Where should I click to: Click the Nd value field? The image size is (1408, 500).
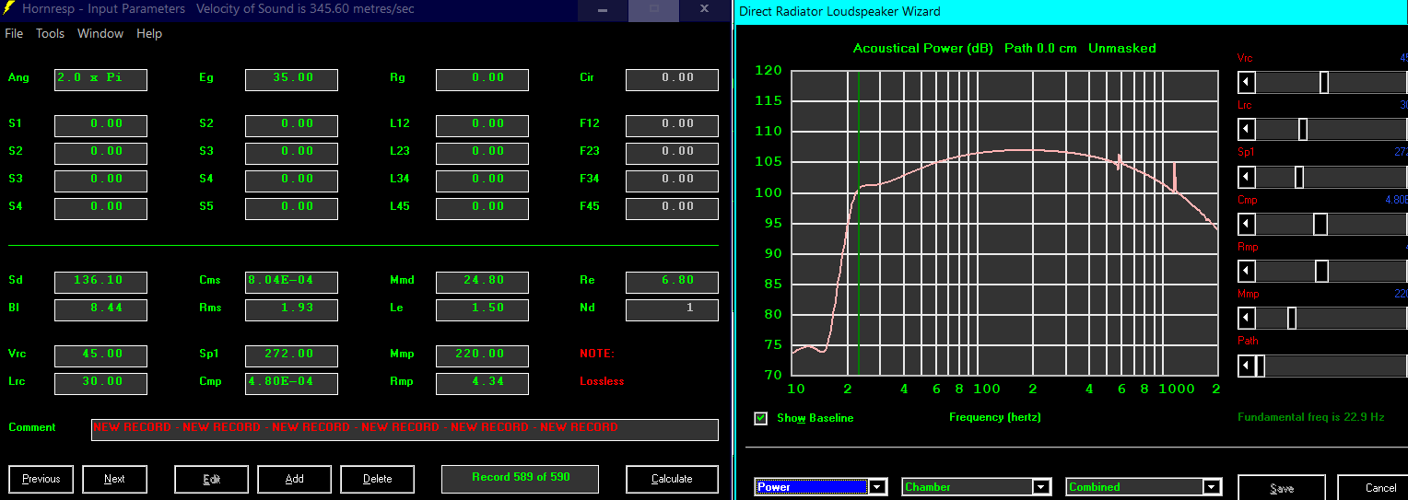[x=672, y=309]
